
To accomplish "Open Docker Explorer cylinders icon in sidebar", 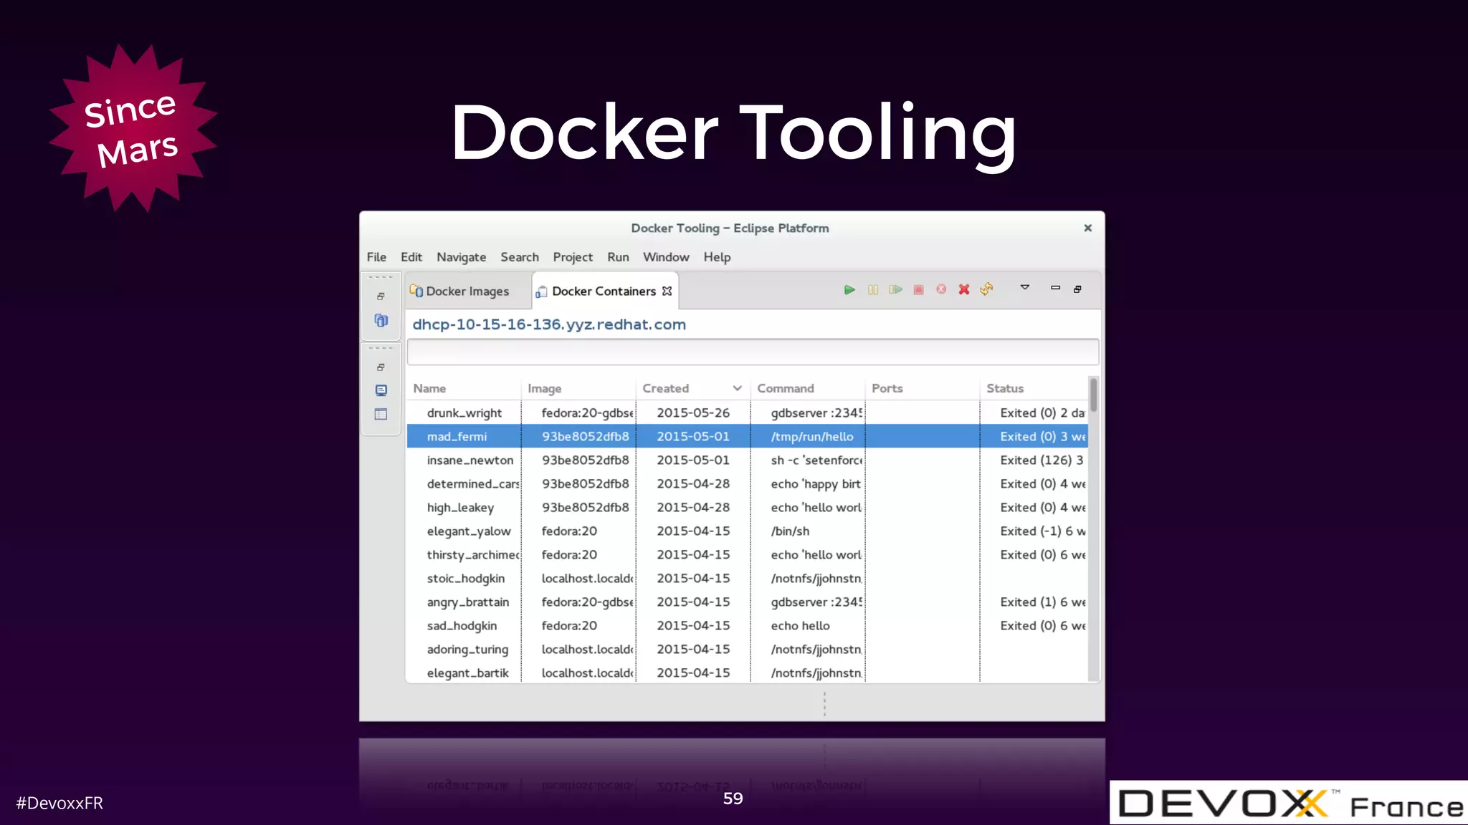I will 381,320.
